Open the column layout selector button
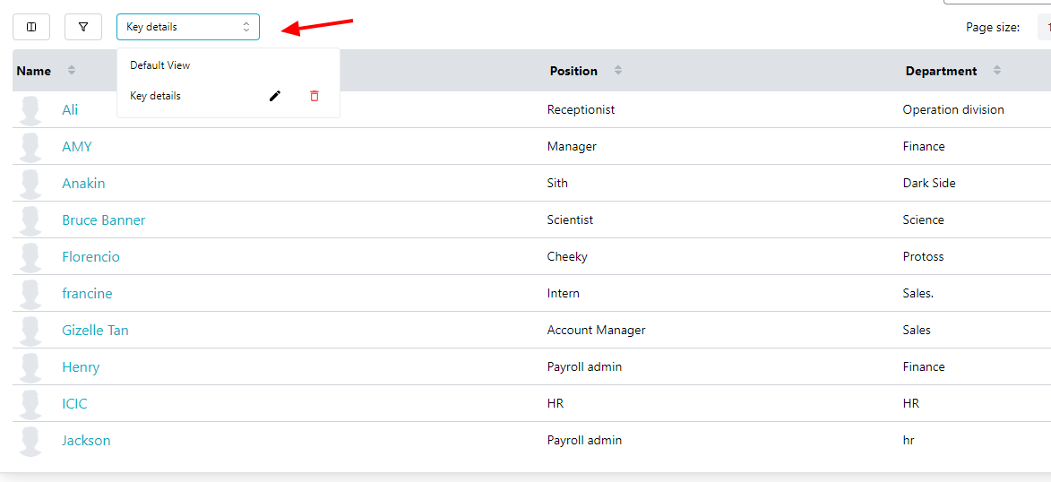The height and width of the screenshot is (482, 1051). coord(30,27)
